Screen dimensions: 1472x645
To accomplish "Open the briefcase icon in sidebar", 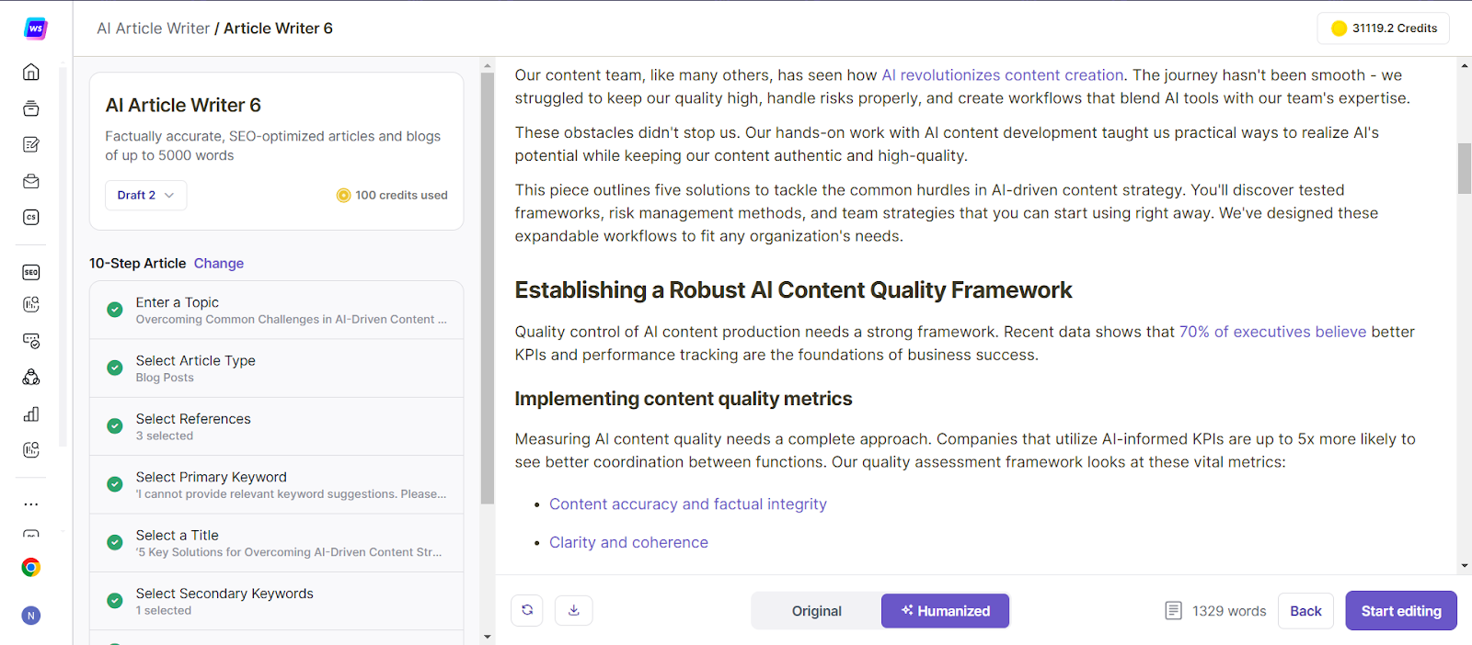I will (x=31, y=181).
